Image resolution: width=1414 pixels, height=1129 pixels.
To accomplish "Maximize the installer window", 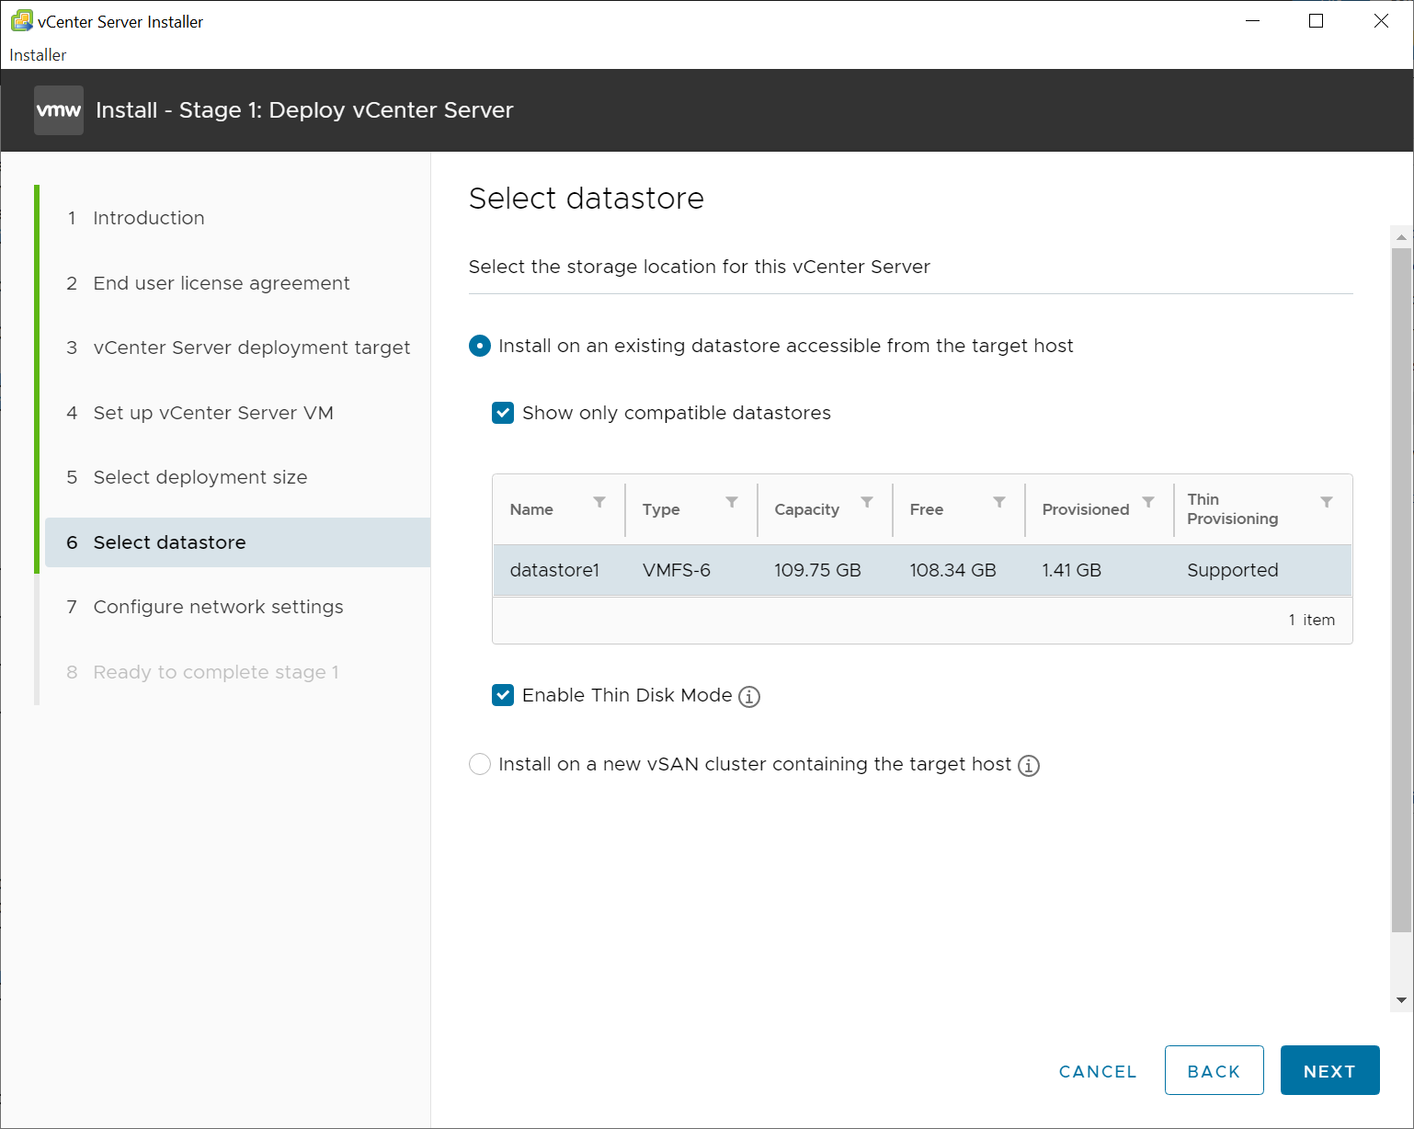I will (1316, 21).
